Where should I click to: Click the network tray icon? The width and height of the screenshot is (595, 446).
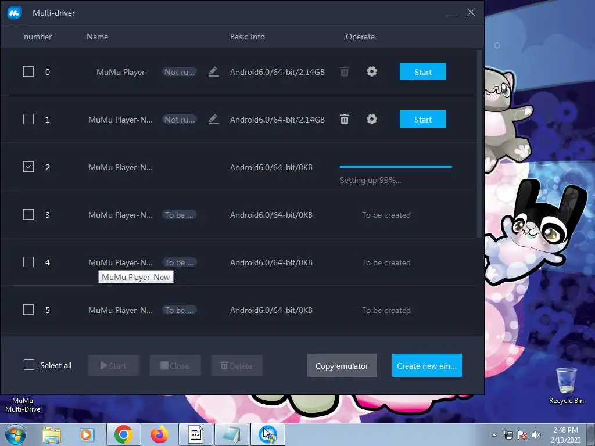pos(508,435)
